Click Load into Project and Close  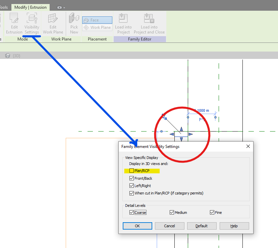coord(149,23)
